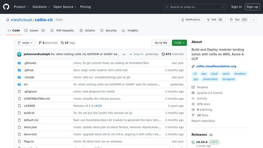The image size is (263, 148).
Task: Click the file icon beside LICENSE
Action: [x=19, y=106]
